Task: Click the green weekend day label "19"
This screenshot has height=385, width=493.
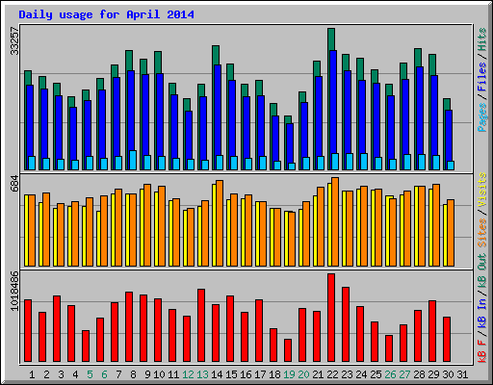Action: click(x=289, y=374)
